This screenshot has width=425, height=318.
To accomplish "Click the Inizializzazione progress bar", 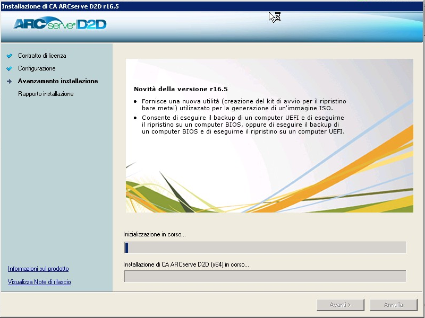I will pos(265,248).
